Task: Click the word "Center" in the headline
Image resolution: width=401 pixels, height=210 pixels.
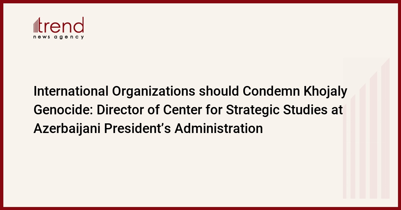Action: click(x=183, y=110)
